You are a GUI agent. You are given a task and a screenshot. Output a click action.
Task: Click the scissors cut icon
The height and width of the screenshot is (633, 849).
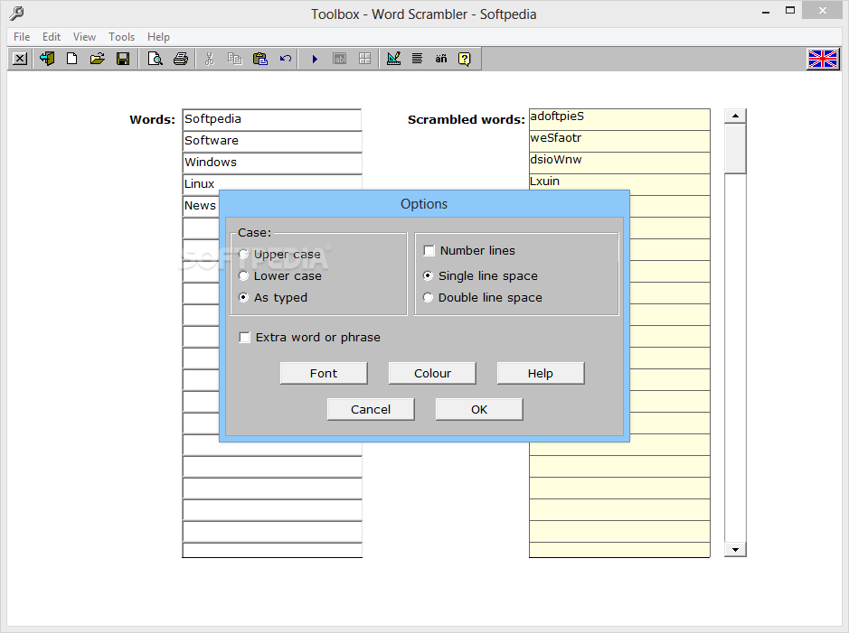coord(210,59)
